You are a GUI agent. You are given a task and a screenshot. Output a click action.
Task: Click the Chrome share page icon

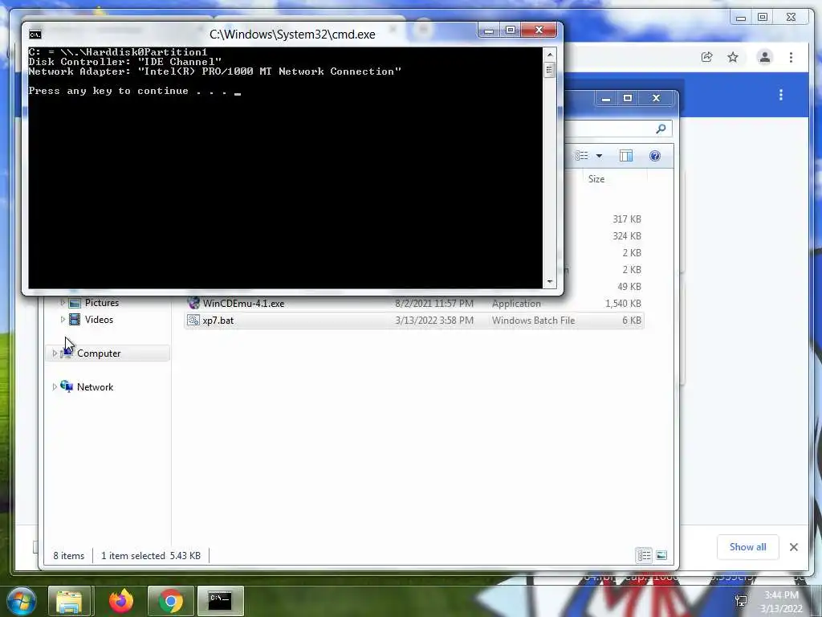point(706,57)
